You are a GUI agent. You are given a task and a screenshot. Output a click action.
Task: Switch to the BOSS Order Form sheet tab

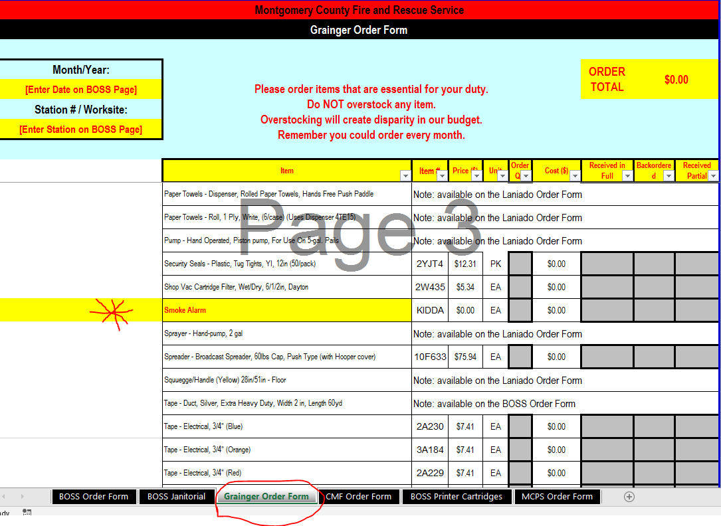coord(94,496)
